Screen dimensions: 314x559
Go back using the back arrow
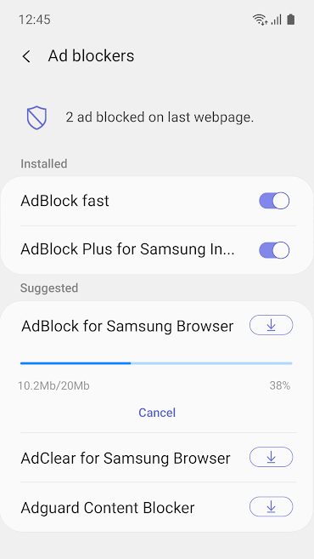26,56
